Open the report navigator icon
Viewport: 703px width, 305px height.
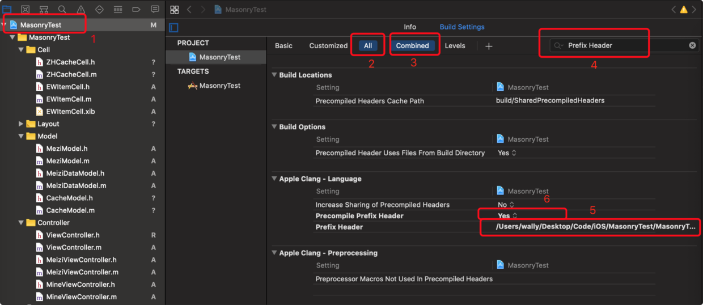[155, 10]
